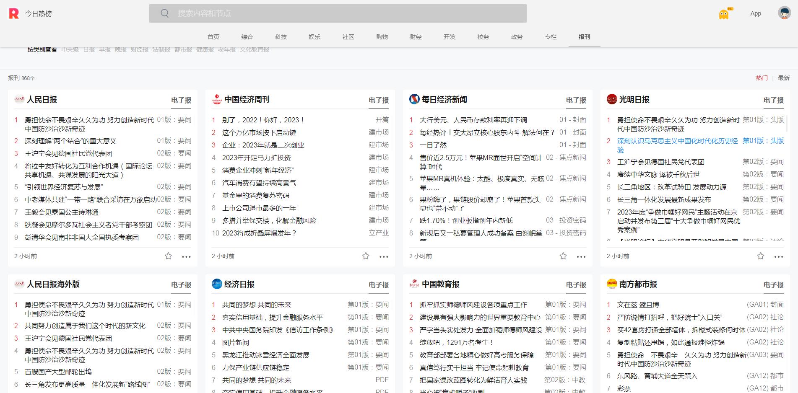Click the 中国经济周刊 magazine logo icon
This screenshot has width=798, height=393.
[216, 100]
